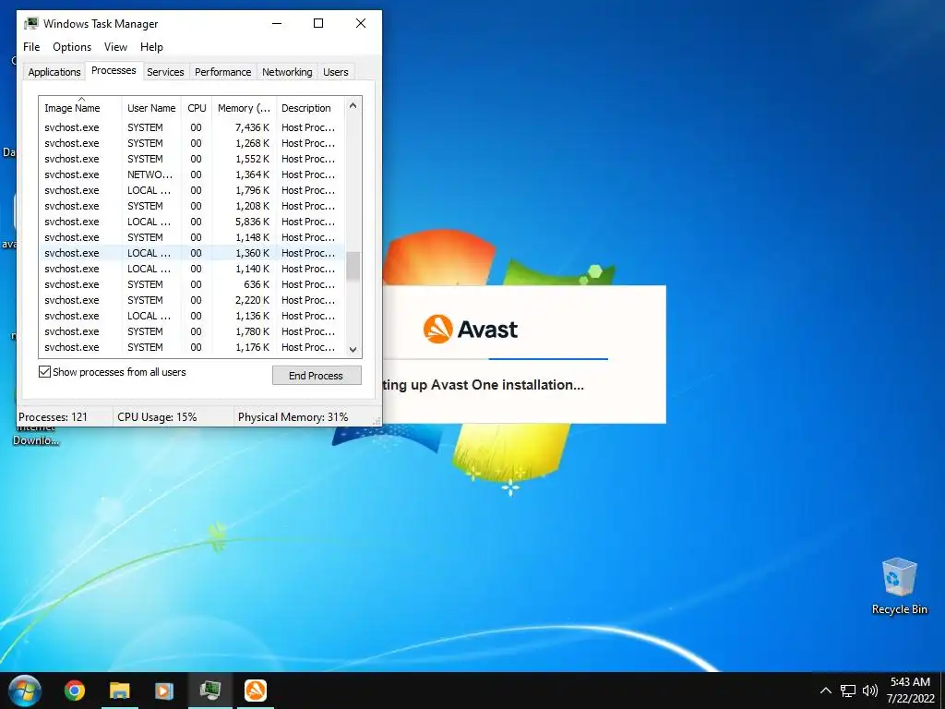This screenshot has height=709, width=945.
Task: Sort by User Name column header
Action: click(151, 108)
